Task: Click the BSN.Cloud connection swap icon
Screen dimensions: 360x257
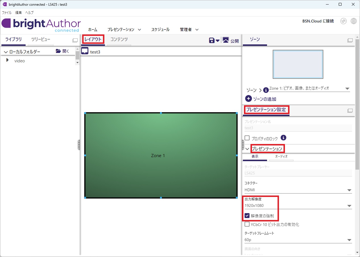Action: pyautogui.click(x=344, y=21)
